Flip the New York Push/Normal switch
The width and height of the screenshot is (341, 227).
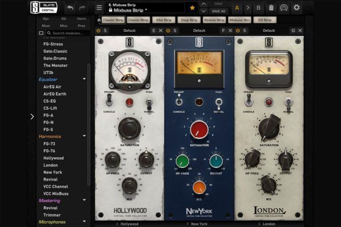pos(219,103)
